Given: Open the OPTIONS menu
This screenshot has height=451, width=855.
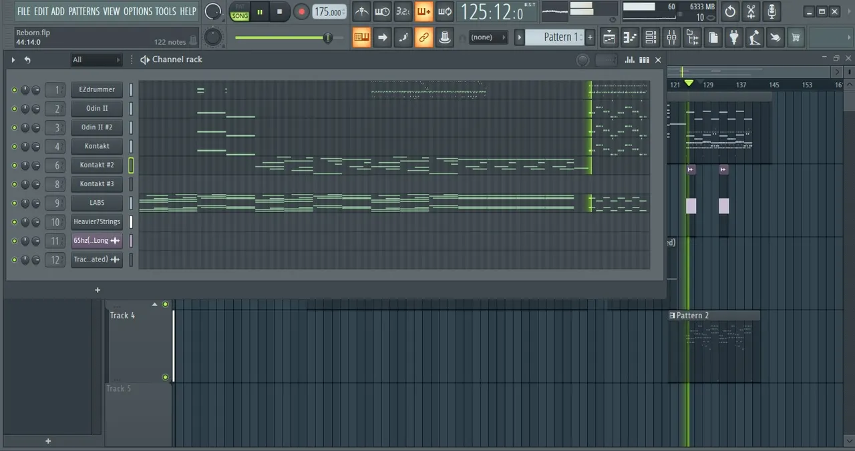Looking at the screenshot, I should point(138,11).
